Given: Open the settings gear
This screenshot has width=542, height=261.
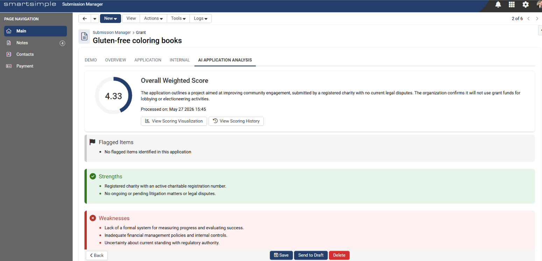Looking at the screenshot, I should [x=526, y=5].
